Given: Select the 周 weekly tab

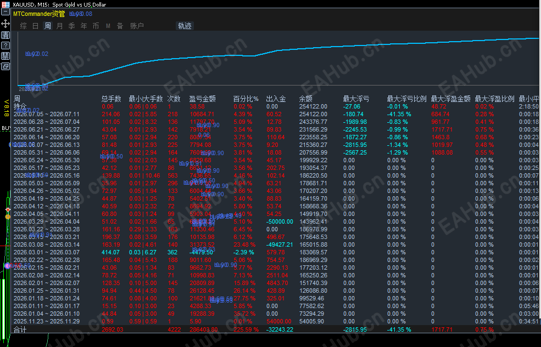Looking at the screenshot, I should 48,26.
